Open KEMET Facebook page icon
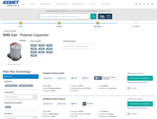 coord(144,4)
